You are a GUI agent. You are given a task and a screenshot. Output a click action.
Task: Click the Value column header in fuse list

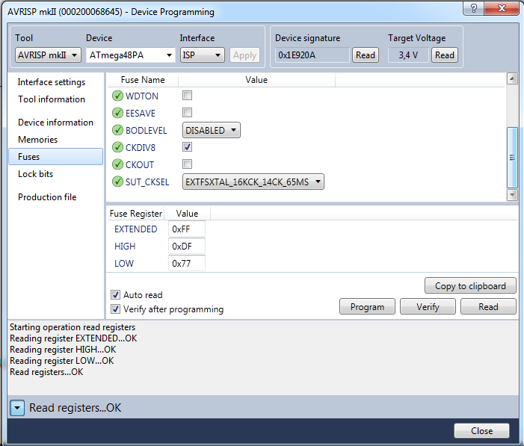pos(256,80)
